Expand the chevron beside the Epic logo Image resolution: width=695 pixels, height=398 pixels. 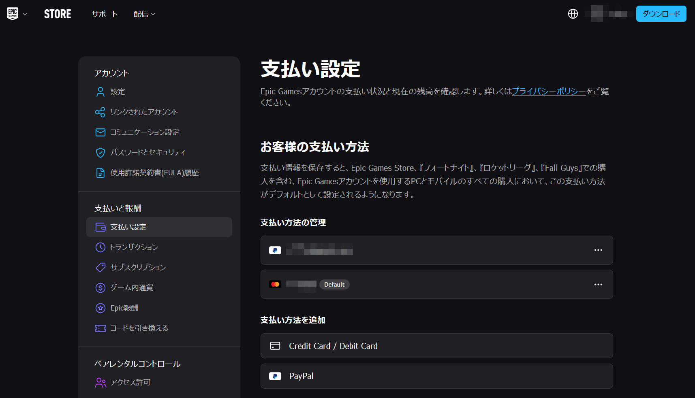pos(25,14)
